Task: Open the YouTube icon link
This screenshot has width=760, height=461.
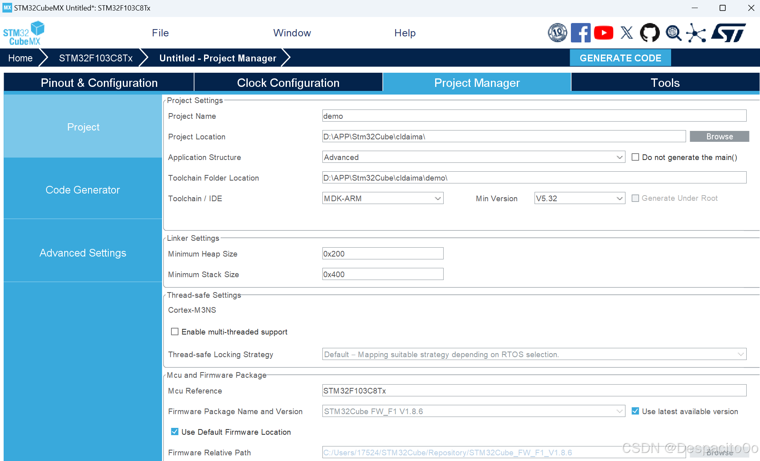Action: [604, 33]
